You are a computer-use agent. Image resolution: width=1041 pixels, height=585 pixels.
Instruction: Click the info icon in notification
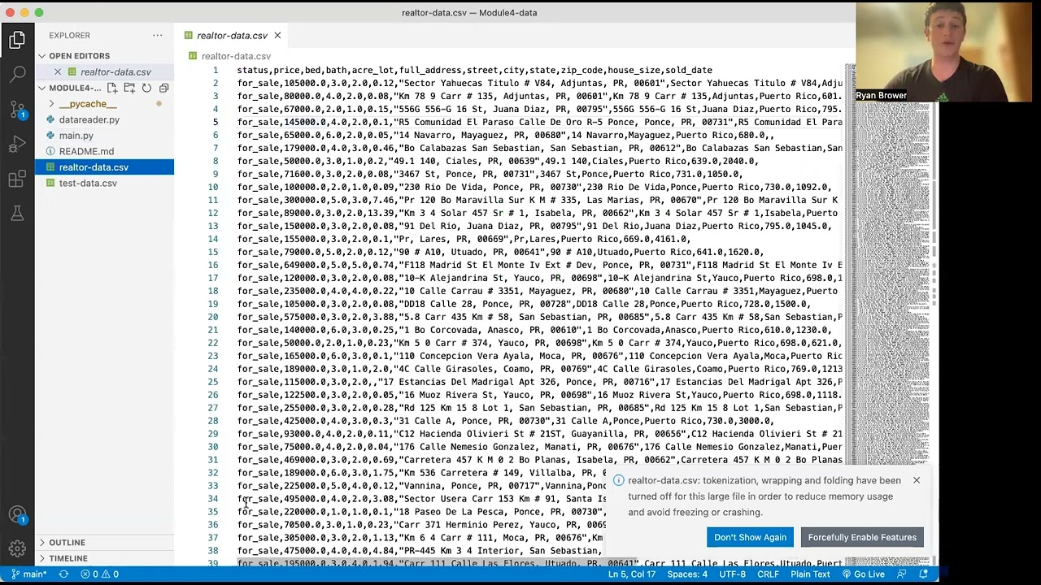click(618, 481)
